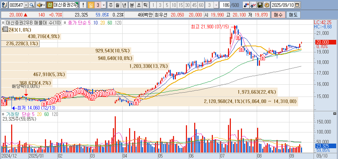Image resolution: width=338 pixels, height=159 pixels.
Task: Select the 60 interval button
Action: coord(201,5)
